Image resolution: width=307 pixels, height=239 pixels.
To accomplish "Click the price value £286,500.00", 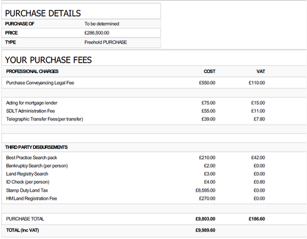I will tap(97, 33).
